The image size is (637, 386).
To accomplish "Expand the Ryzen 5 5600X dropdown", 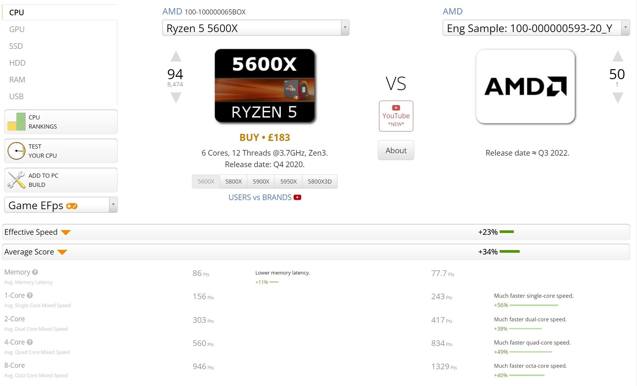I will point(345,28).
